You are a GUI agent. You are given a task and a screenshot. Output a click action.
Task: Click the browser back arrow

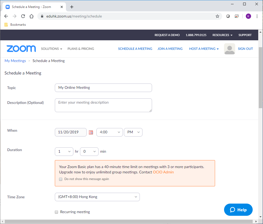click(x=6, y=16)
